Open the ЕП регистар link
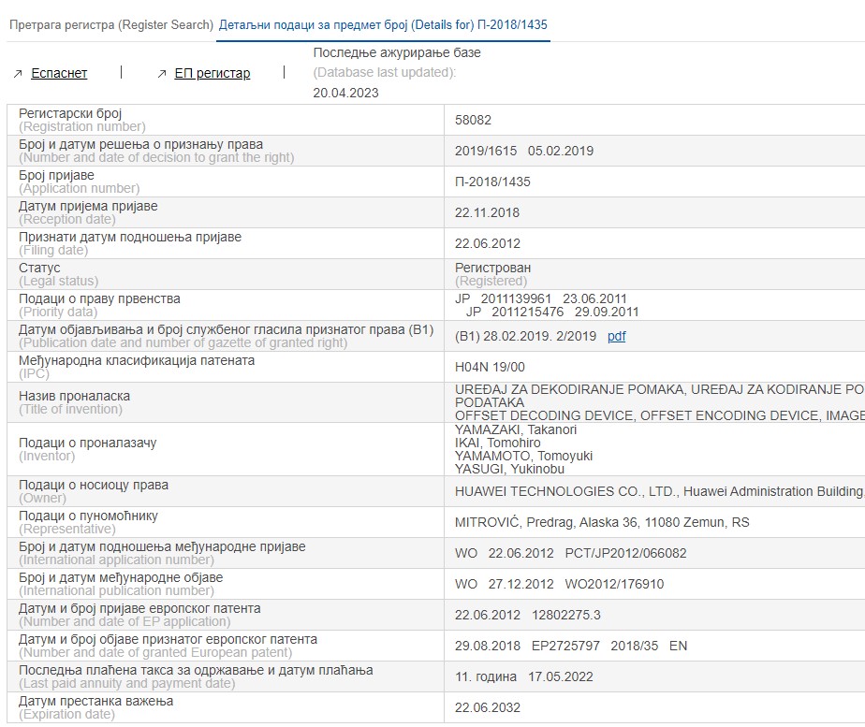The image size is (865, 727). tap(213, 73)
